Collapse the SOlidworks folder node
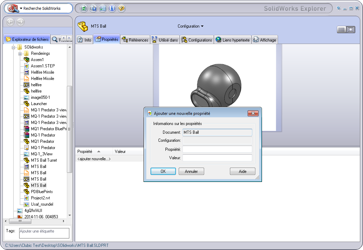Viewport: 363px width, 250px height. point(14,47)
